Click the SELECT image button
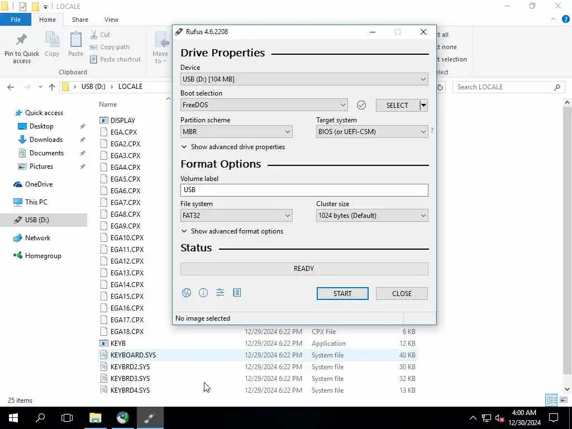The image size is (572, 429). point(397,106)
